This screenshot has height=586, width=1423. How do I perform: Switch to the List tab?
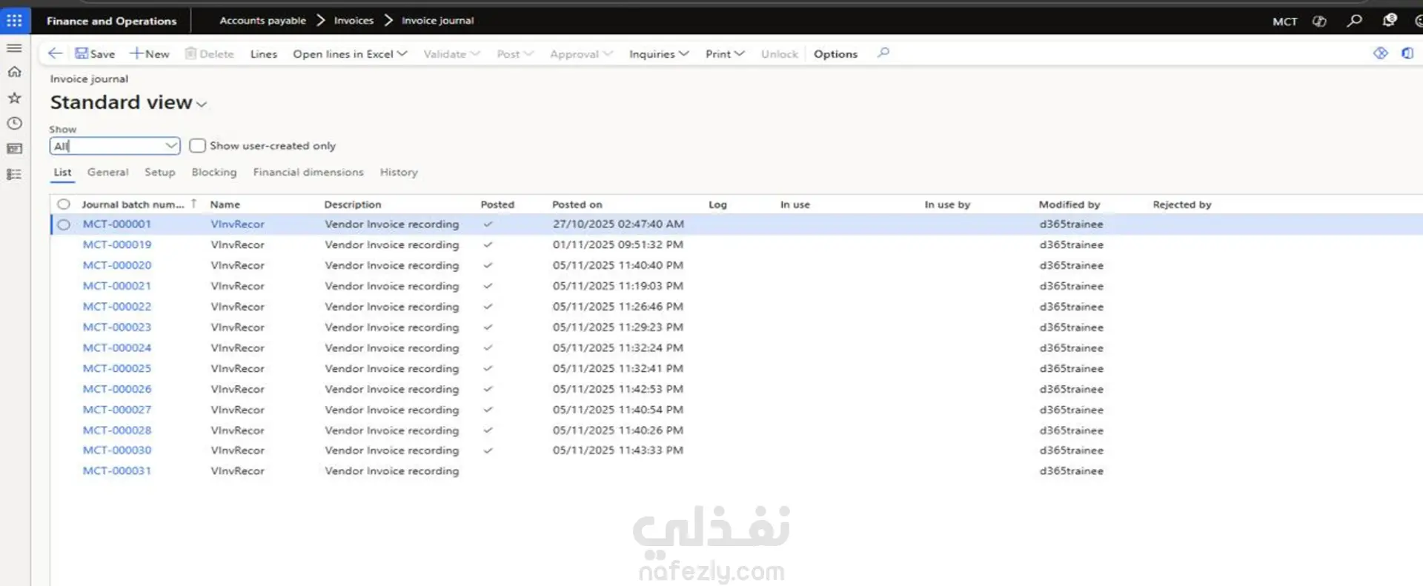point(62,172)
